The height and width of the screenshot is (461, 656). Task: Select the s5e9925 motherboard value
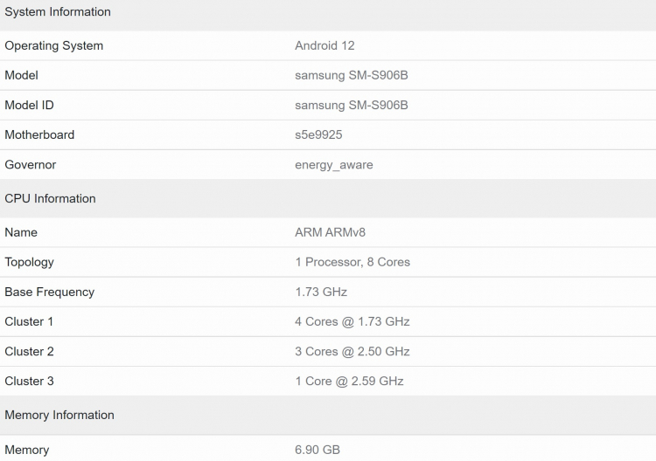point(320,134)
